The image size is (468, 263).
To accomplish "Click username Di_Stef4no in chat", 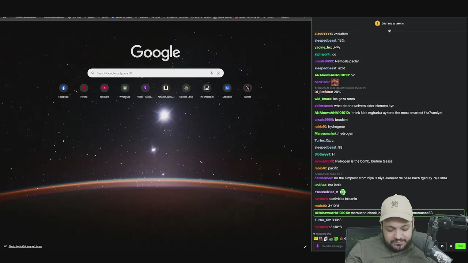I will pos(323,92).
